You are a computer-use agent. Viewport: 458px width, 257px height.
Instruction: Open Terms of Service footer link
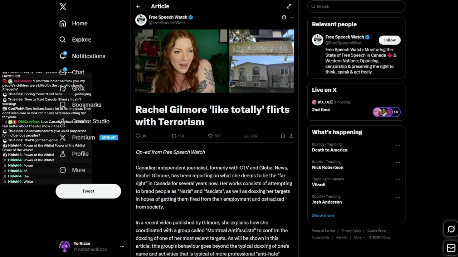(x=323, y=231)
